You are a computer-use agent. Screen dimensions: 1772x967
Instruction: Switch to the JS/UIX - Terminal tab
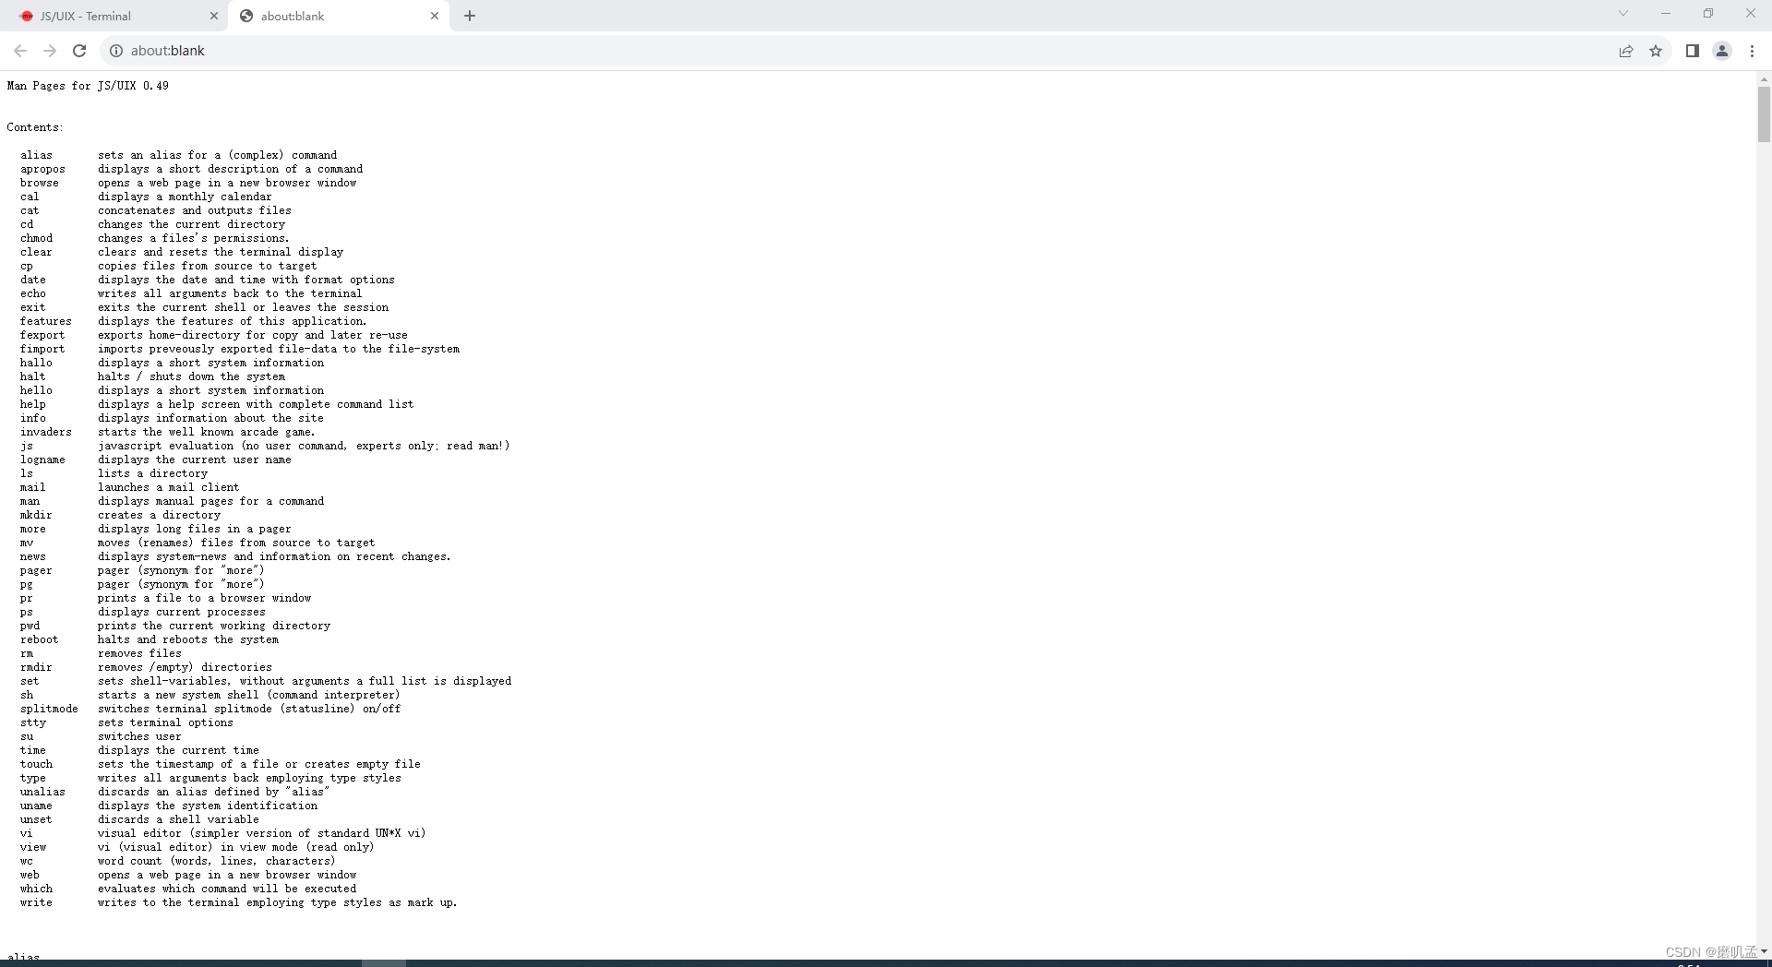pos(111,16)
